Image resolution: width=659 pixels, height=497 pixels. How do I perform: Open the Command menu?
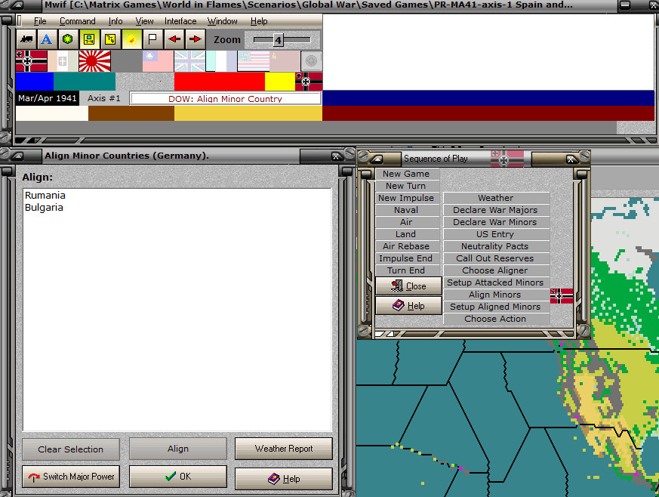(77, 21)
